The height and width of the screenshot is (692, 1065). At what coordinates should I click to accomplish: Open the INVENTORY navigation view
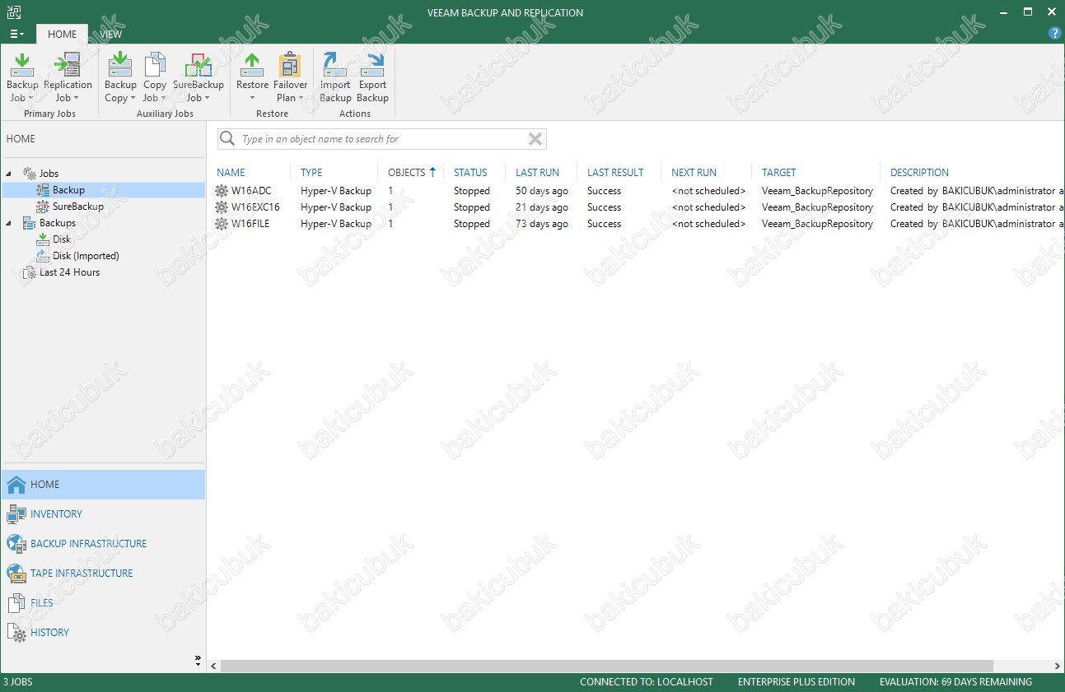(x=103, y=514)
